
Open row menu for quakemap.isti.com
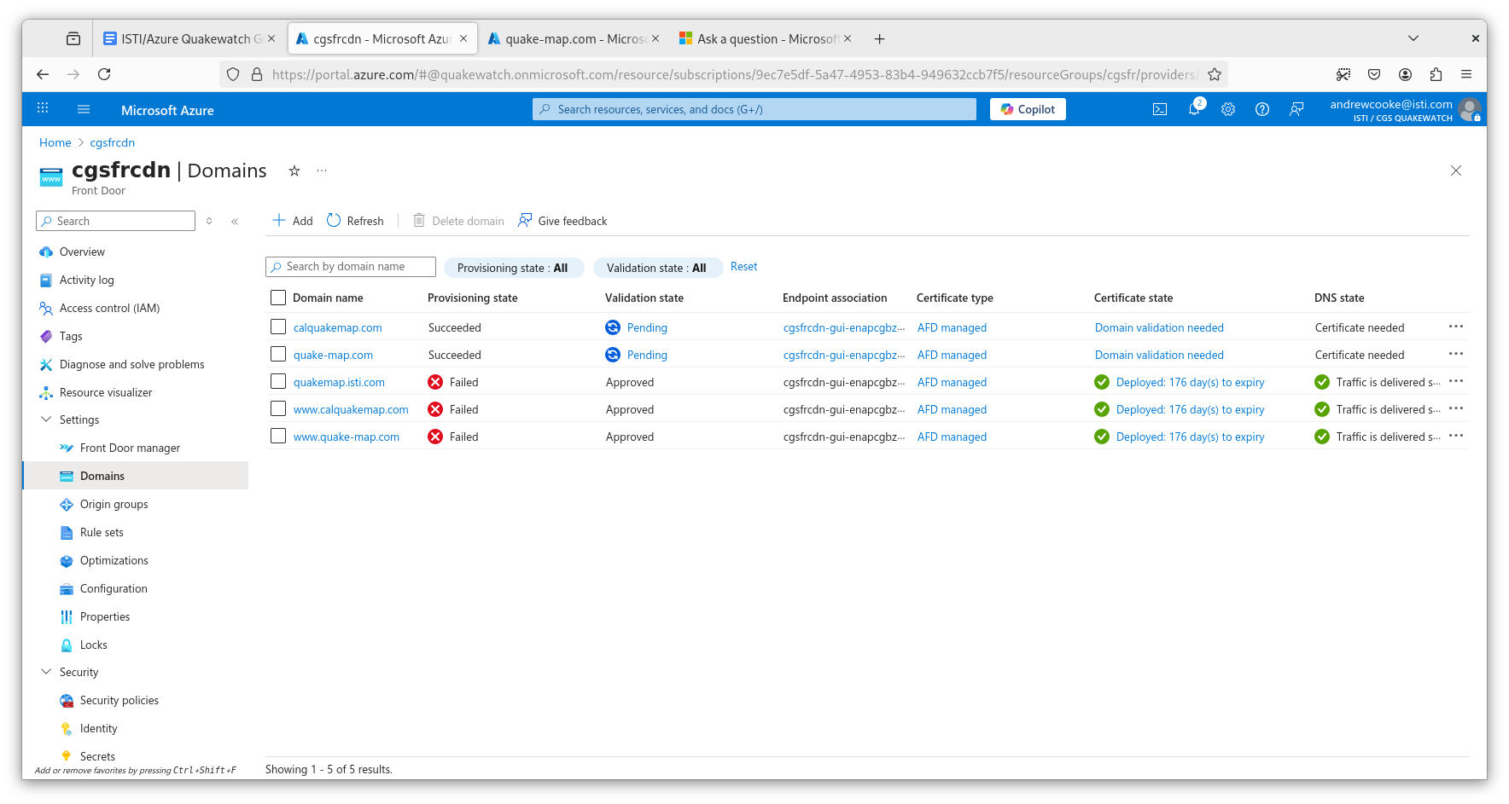(x=1456, y=381)
